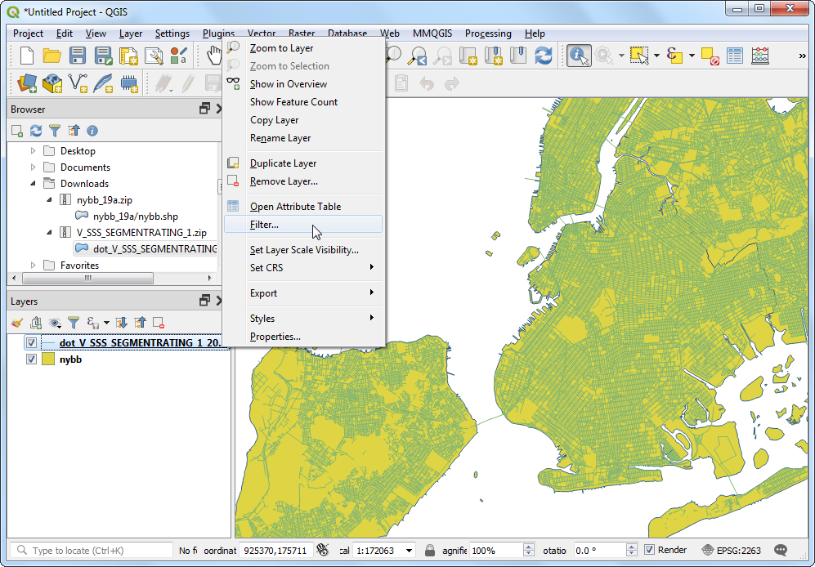Click the Browser panel filter icon
The height and width of the screenshot is (567, 815).
(55, 131)
